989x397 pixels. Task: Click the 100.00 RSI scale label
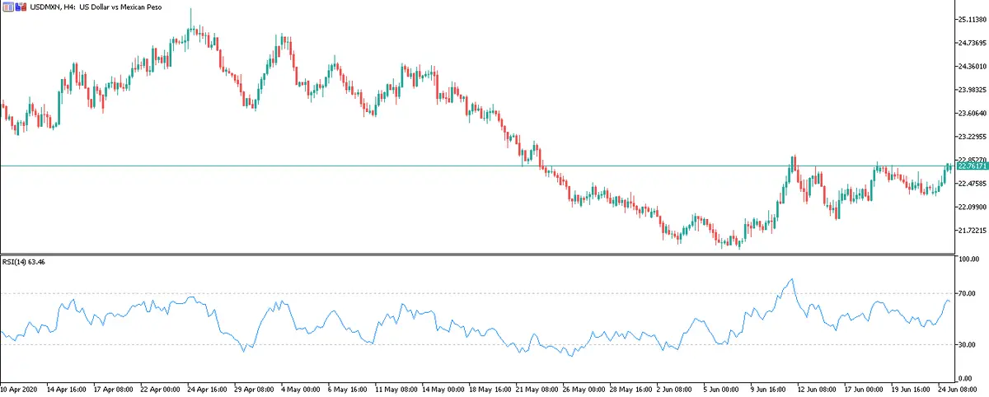[966, 259]
